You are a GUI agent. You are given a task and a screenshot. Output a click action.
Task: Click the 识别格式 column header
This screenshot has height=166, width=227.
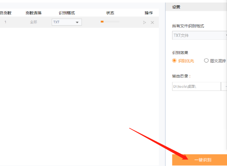click(67, 13)
